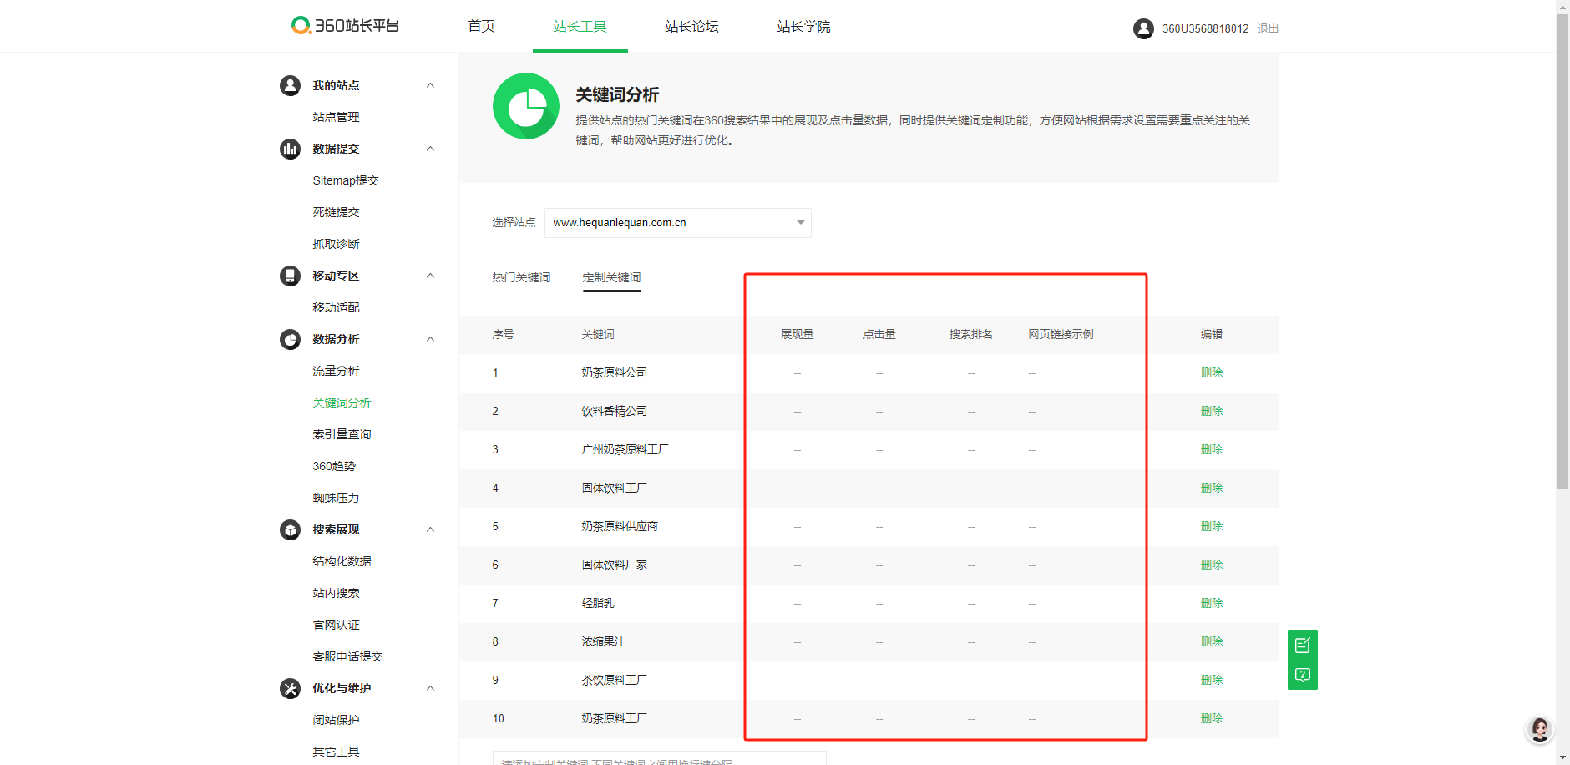Screen dimensions: 1570x765
Task: Collapse the 我的站点 sidebar section
Action: [430, 85]
